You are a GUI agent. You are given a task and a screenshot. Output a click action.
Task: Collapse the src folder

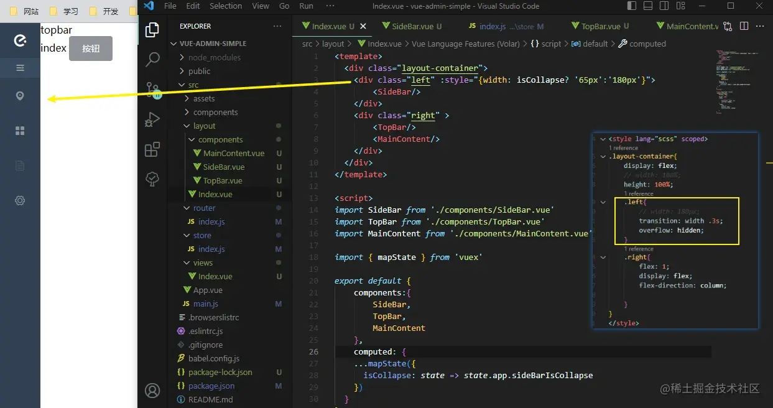[193, 85]
